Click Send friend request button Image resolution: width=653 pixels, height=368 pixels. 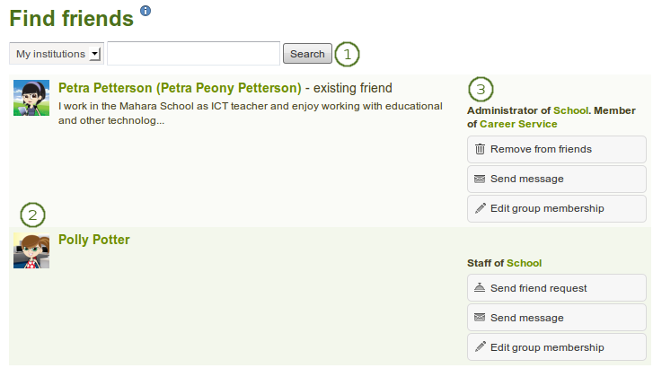(556, 288)
